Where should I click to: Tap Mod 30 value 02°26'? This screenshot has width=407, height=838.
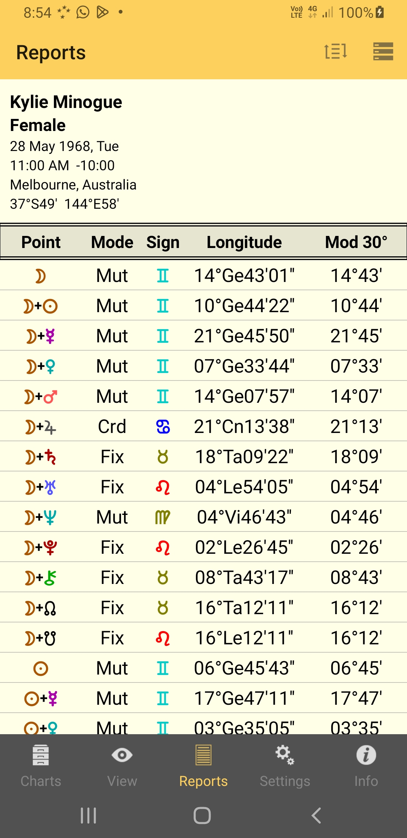(356, 547)
